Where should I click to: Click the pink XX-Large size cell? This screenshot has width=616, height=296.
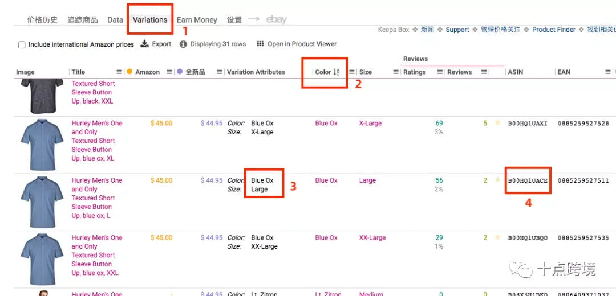372,237
